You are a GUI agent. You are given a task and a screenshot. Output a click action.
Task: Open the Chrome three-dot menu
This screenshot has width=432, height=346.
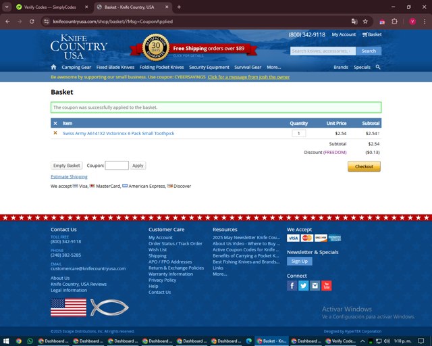click(425, 22)
